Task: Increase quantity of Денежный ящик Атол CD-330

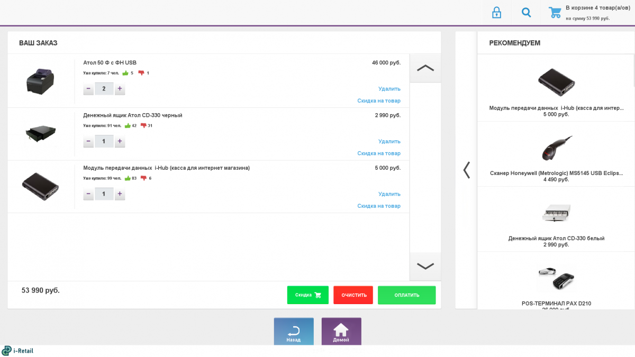Action: point(120,141)
